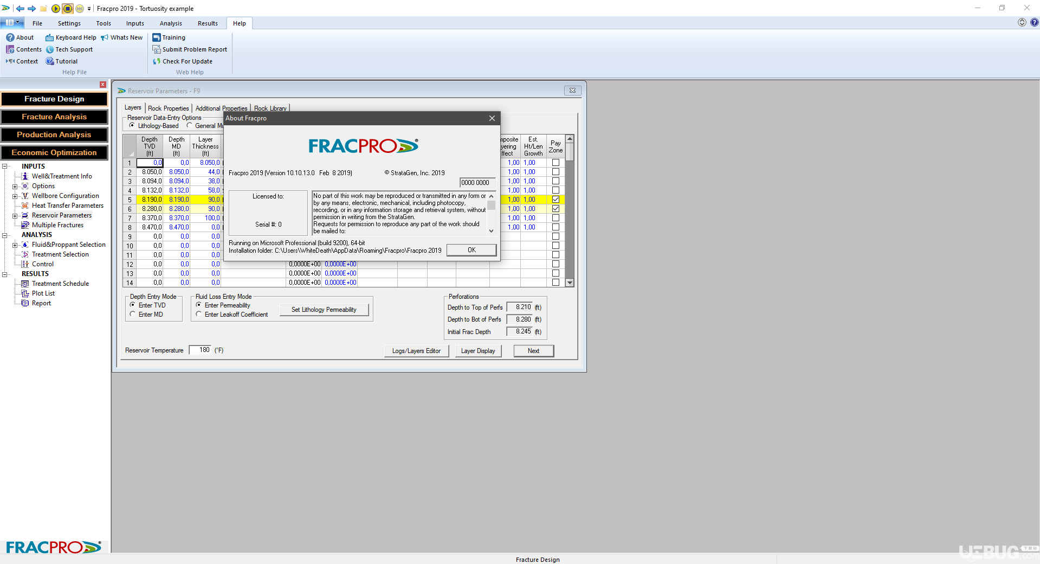
Task: Open the Training icon
Action: click(157, 37)
